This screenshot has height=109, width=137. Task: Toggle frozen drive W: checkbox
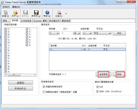tap(27, 37)
